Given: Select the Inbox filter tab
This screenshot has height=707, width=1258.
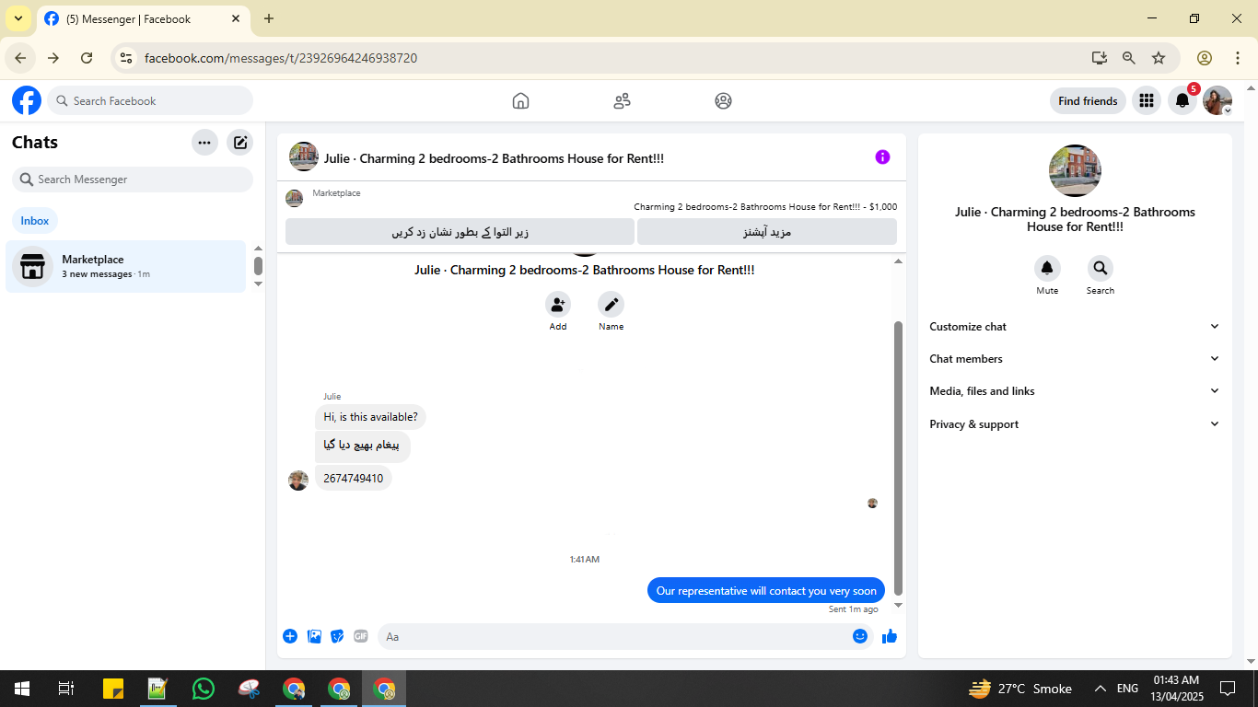Looking at the screenshot, I should click(35, 221).
